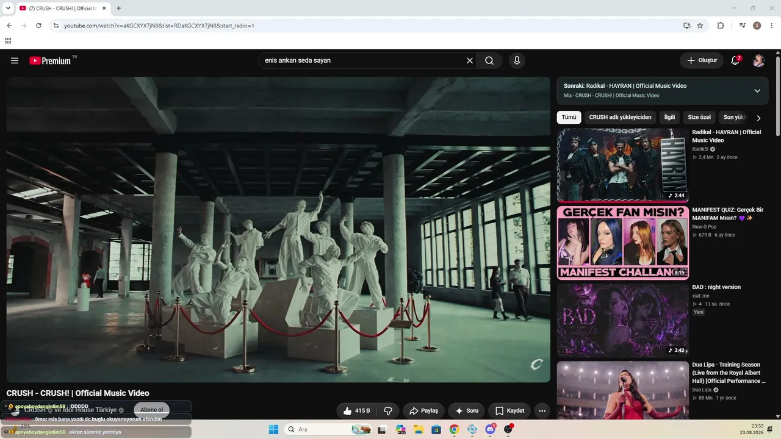Select the İlgili filter chip
This screenshot has height=439, width=781.
pos(669,117)
